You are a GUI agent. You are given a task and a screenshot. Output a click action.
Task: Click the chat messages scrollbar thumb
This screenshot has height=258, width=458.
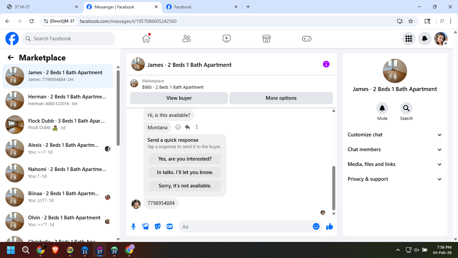coord(334,188)
